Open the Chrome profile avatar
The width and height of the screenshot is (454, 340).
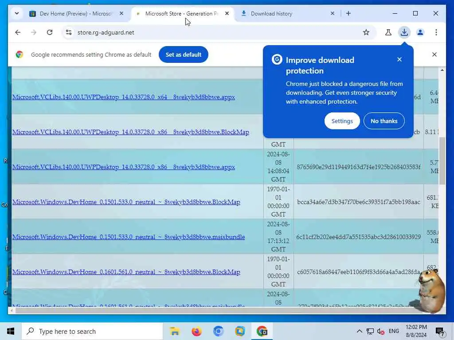(420, 32)
